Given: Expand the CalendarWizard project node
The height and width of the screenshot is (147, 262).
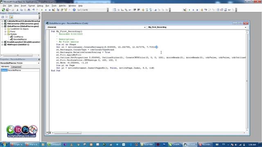Looking at the screenshot, I should pos(2,21).
